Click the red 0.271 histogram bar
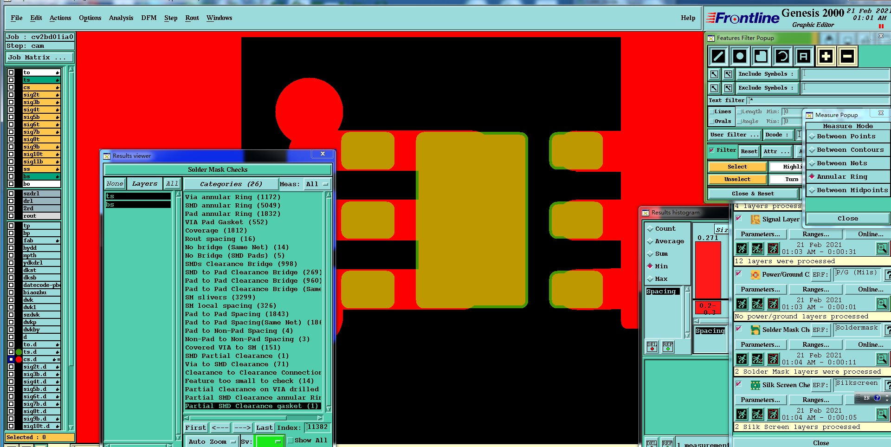This screenshot has height=447, width=891. [x=708, y=270]
